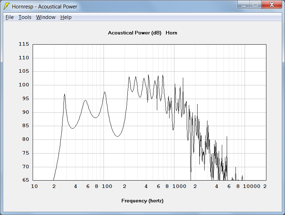Click the greyed-out maximize button

point(256,5)
